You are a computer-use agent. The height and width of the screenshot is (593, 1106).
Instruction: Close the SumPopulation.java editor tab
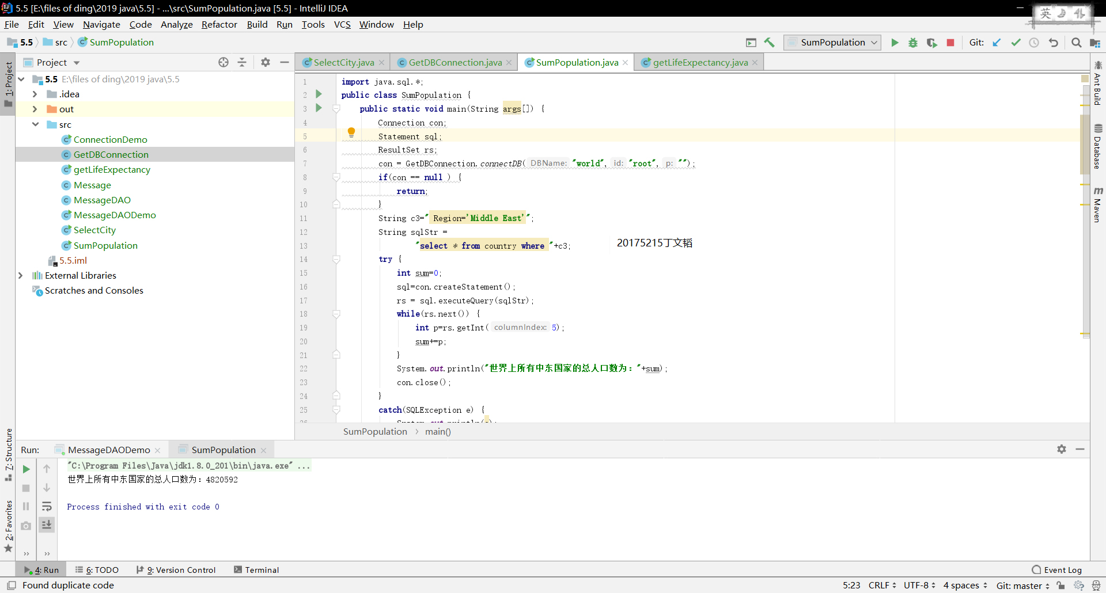(626, 63)
